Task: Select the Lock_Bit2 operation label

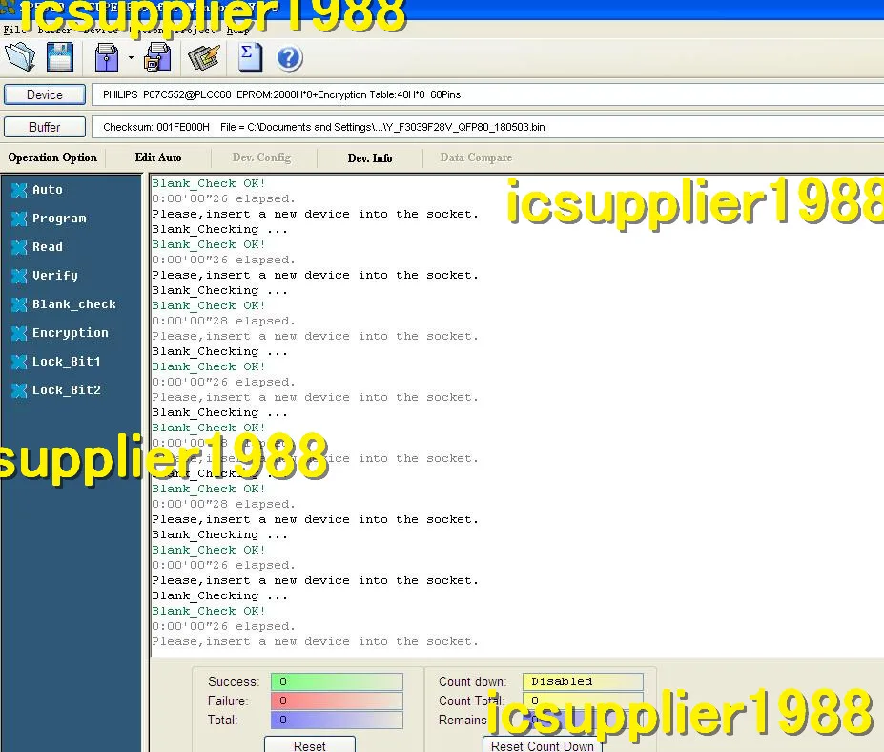Action: 67,389
